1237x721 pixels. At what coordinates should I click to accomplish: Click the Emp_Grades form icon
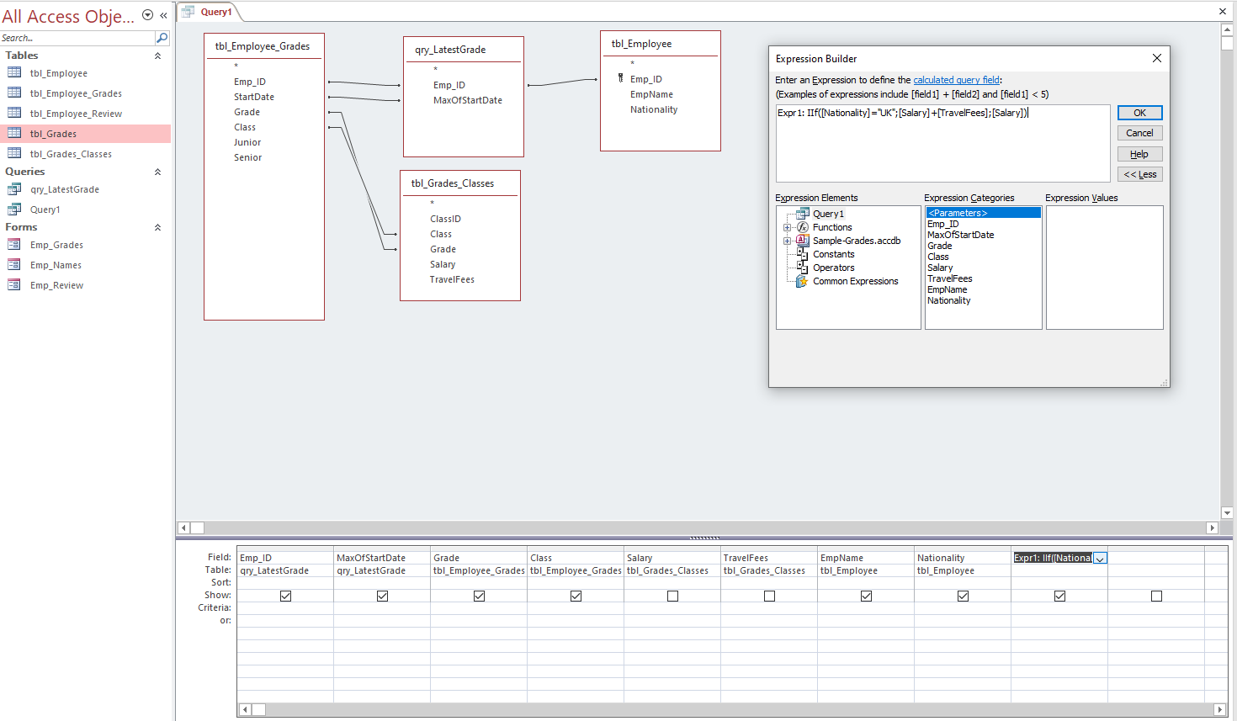[14, 245]
